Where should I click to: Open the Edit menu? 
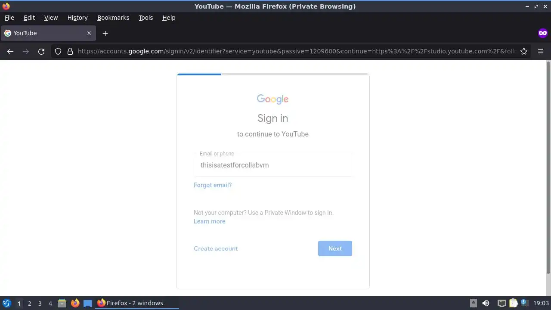pyautogui.click(x=29, y=18)
